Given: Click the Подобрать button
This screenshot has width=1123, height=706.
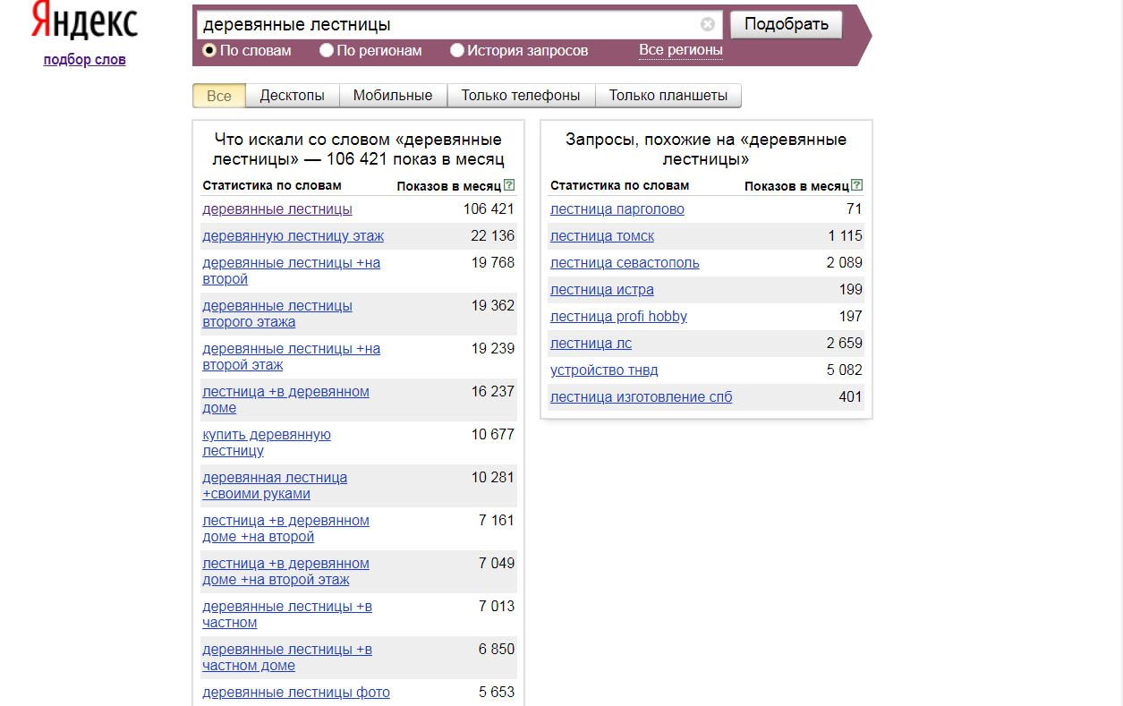Looking at the screenshot, I should coord(787,24).
